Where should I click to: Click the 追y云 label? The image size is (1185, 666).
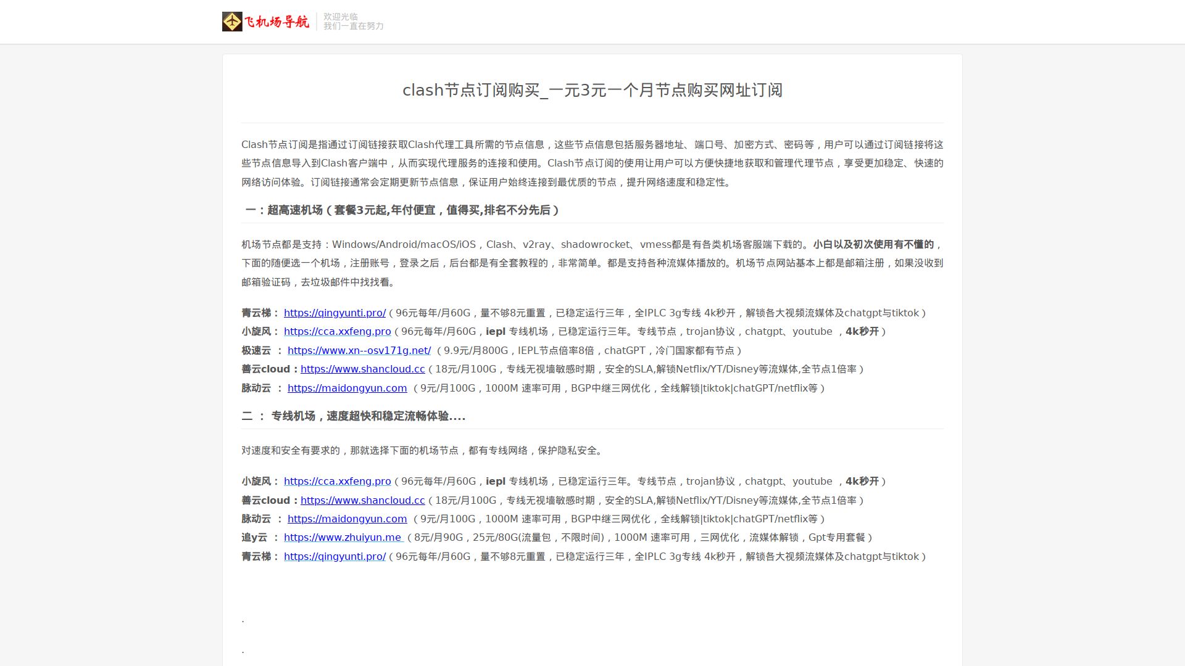pos(254,538)
